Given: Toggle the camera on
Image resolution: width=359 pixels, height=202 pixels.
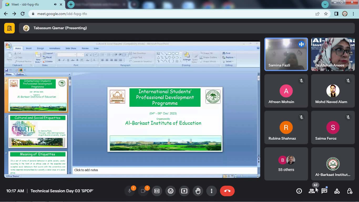Looking at the screenshot, I should (143, 191).
